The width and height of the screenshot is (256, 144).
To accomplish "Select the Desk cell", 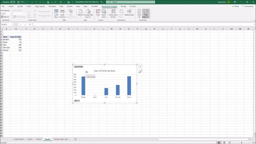I will (6, 42).
